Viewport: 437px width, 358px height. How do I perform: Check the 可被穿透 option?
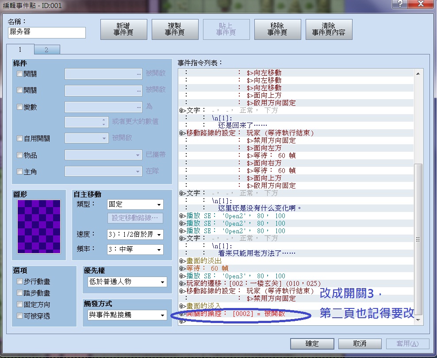[19, 316]
